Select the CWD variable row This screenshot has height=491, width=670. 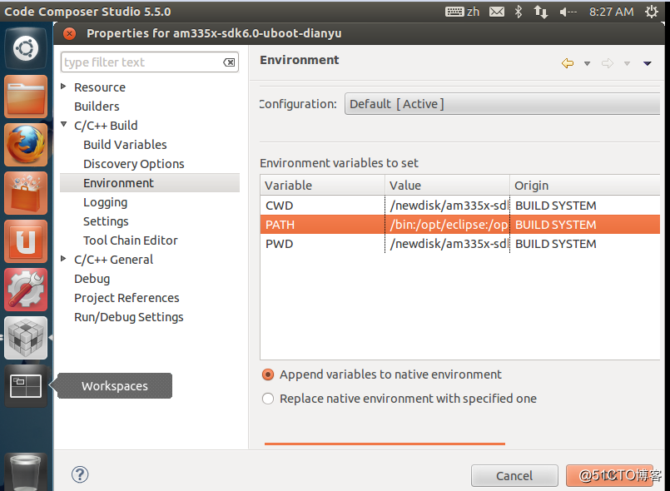click(x=460, y=206)
